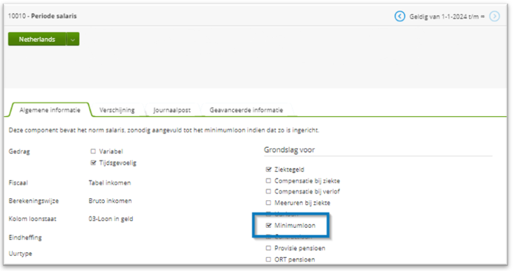Toggle the Tijdsgevoelig checkbox
This screenshot has width=513, height=271.
pos(93,163)
